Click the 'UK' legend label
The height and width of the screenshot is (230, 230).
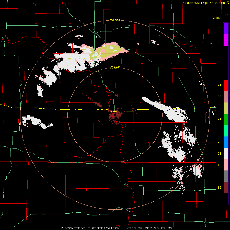click(219, 40)
